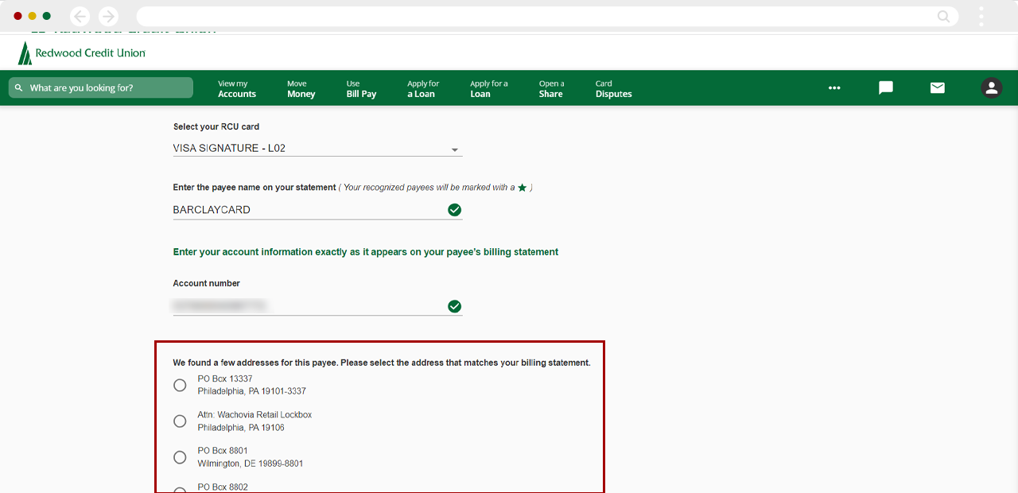The width and height of the screenshot is (1018, 493).
Task: Open the mail envelope icon
Action: [938, 88]
